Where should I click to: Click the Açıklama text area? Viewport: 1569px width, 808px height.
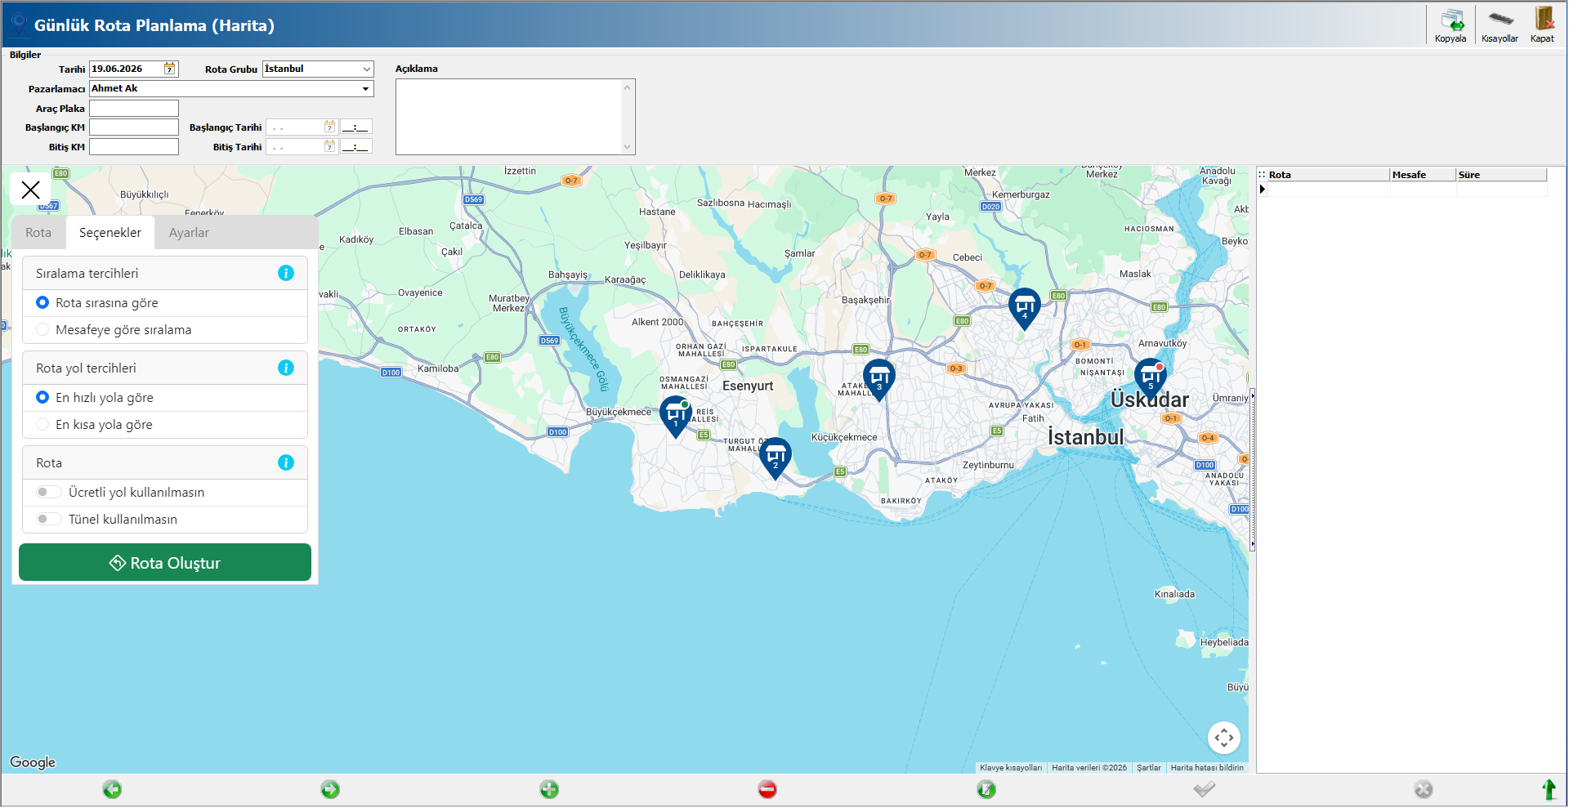click(x=509, y=117)
